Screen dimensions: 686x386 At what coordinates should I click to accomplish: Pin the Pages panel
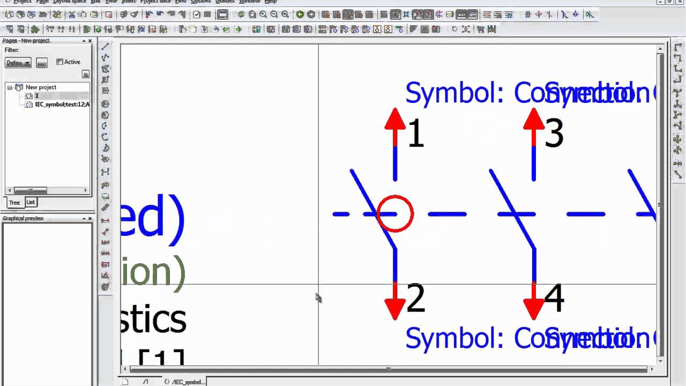click(x=84, y=41)
